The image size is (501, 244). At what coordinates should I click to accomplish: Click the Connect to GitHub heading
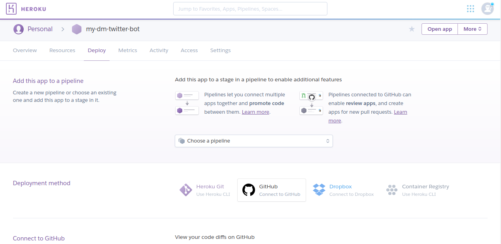pos(39,238)
